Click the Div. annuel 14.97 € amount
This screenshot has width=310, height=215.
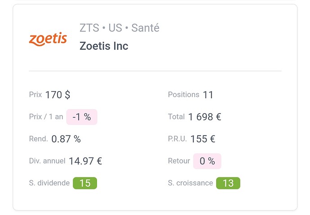click(x=85, y=161)
